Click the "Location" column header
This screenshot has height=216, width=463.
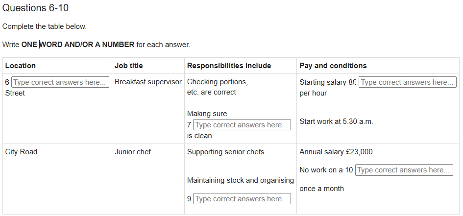coord(21,66)
